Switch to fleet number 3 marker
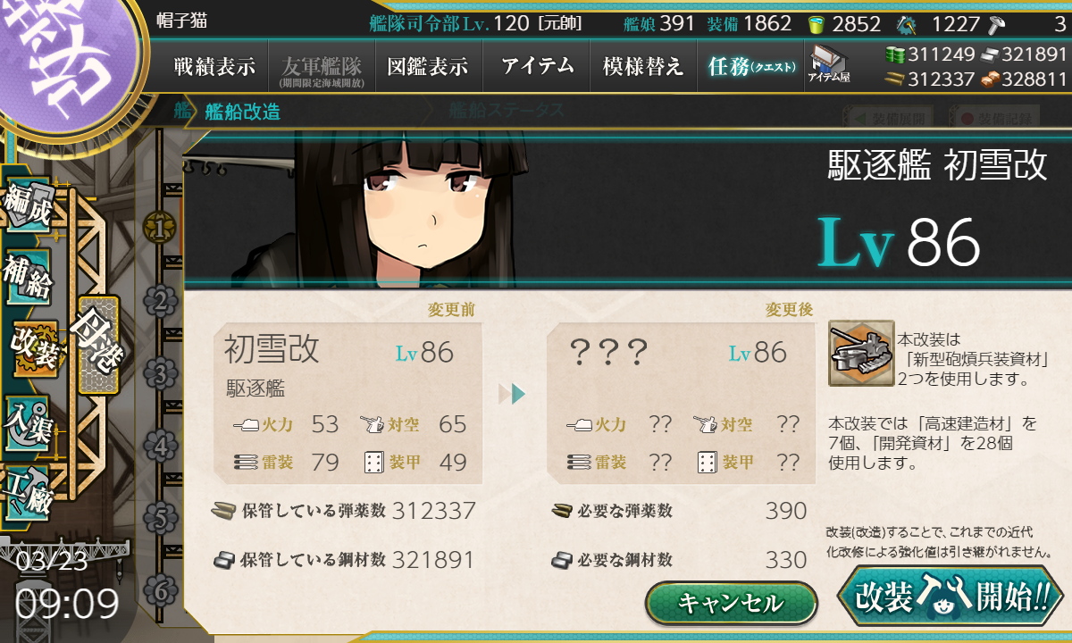1072x643 pixels. pos(160,373)
